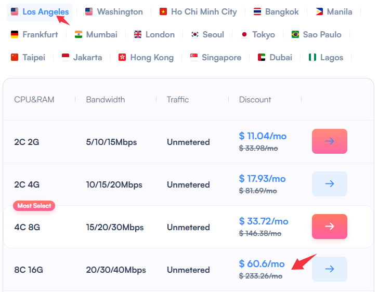
Task: Open the Sao Paulo location tab
Action: [x=316, y=35]
